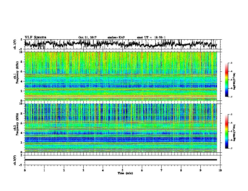Click the "station=KAP" label
Viewport: 248px width, 191px height.
(116, 37)
